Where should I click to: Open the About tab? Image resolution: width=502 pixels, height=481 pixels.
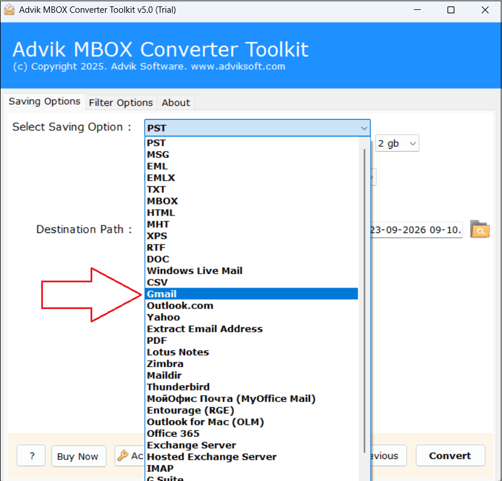(176, 103)
